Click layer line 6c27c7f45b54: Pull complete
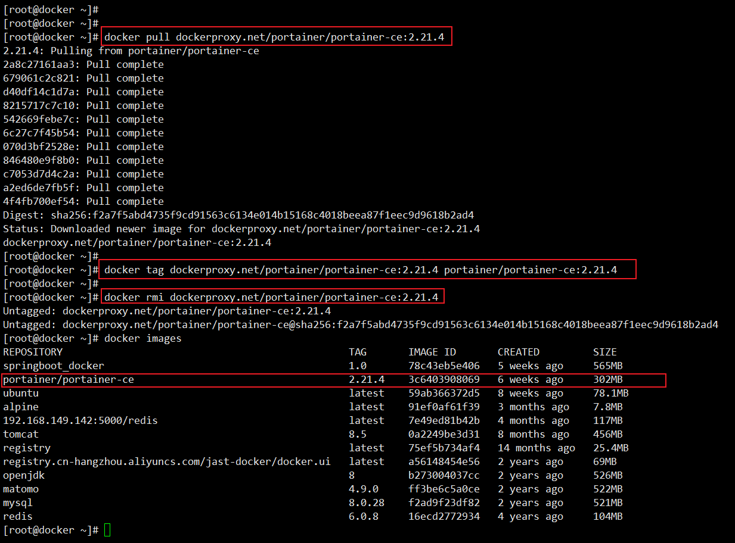This screenshot has width=735, height=543. 83,133
